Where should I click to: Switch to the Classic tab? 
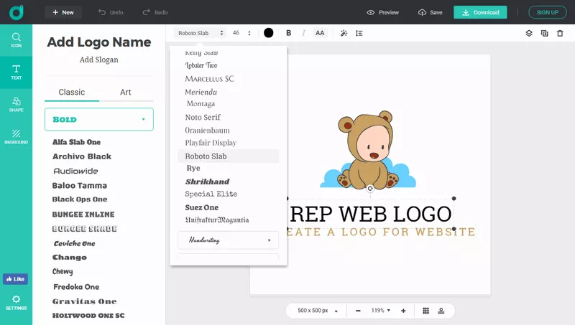[x=72, y=93]
